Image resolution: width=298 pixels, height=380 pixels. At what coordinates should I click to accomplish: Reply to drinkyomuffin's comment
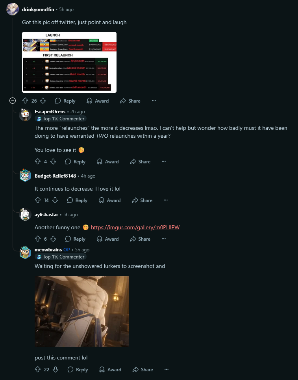pos(65,101)
